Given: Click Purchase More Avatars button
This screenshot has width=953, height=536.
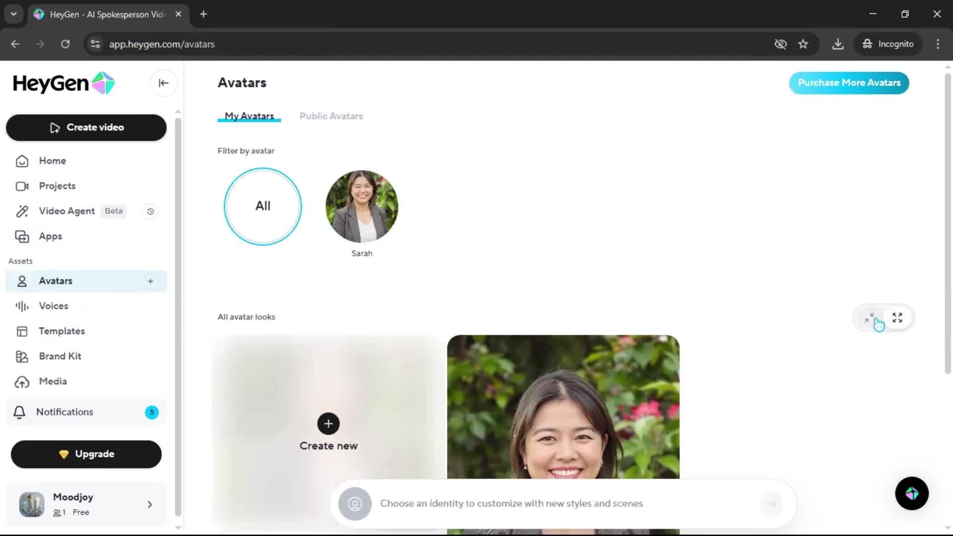Looking at the screenshot, I should point(849,83).
